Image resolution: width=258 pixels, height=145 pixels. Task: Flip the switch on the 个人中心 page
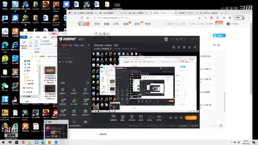(x=219, y=45)
